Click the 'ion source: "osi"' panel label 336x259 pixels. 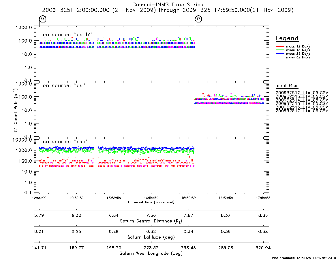click(x=64, y=85)
